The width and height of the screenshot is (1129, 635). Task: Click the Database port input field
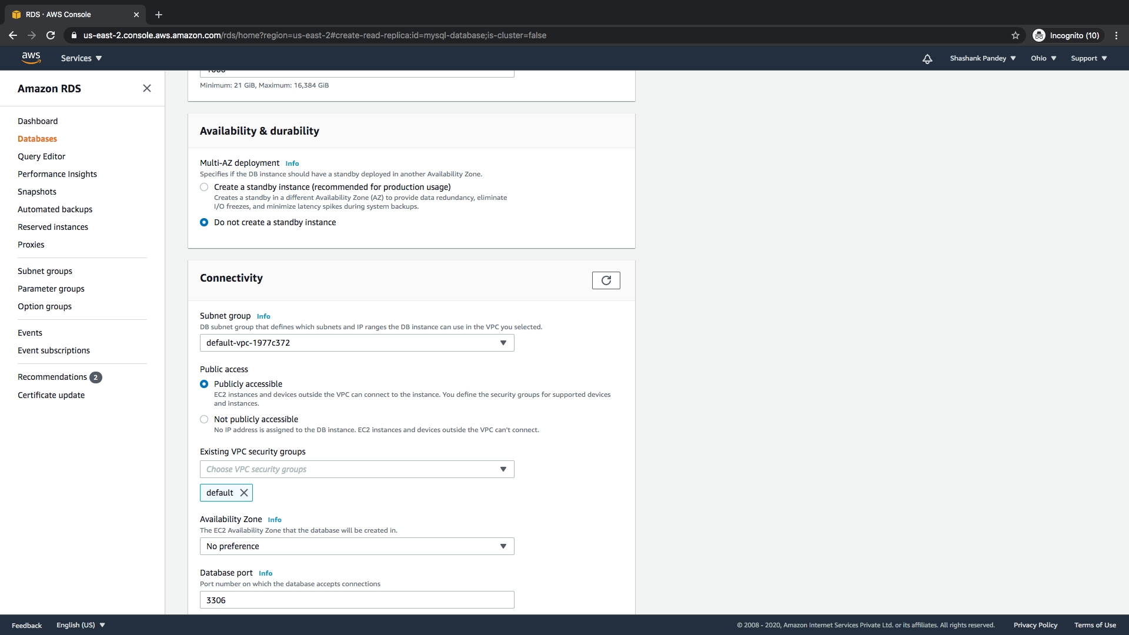(x=356, y=600)
